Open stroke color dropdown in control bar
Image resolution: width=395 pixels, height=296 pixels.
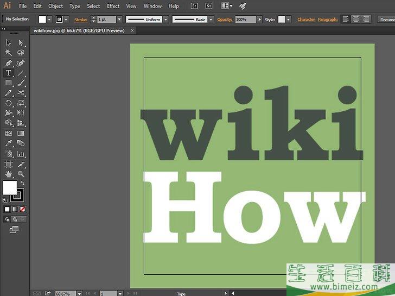click(x=66, y=20)
